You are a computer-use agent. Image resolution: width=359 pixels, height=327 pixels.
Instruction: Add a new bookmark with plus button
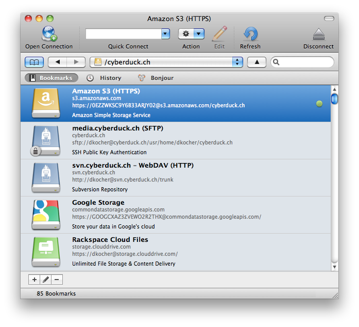tap(34, 280)
